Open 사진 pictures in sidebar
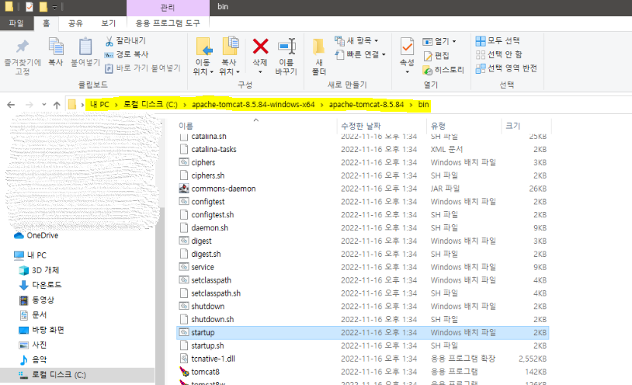632x385 pixels. (x=33, y=345)
